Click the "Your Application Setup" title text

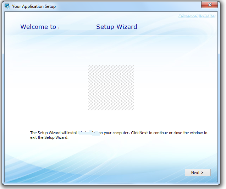click(x=34, y=6)
